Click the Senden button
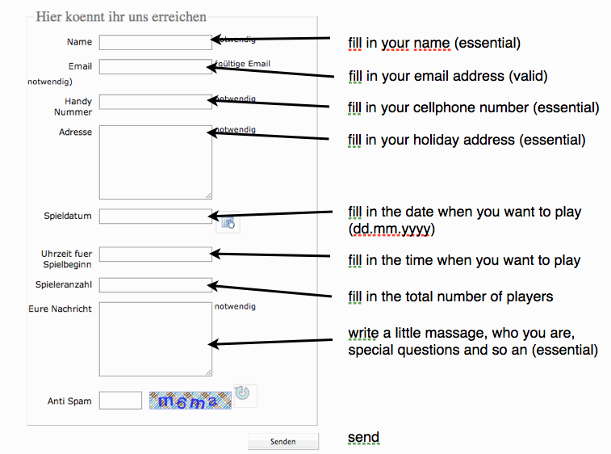Viewport: 611px width, 454px height. click(x=283, y=442)
